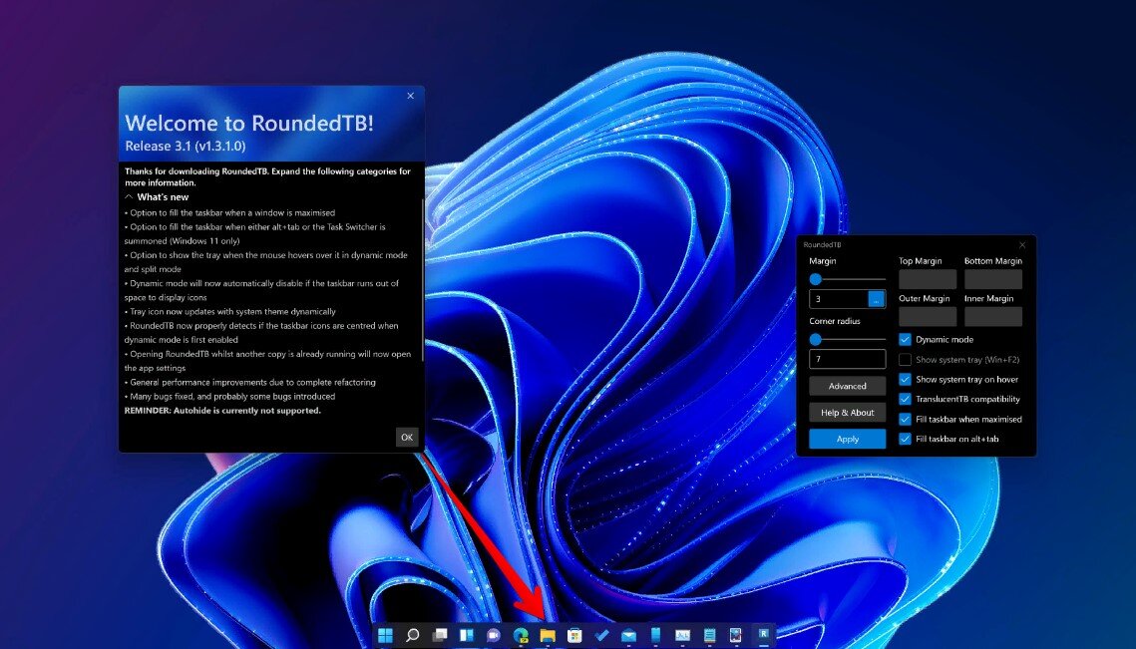The height and width of the screenshot is (649, 1136).
Task: Toggle the Dynamic mode checkbox
Action: [x=905, y=339]
